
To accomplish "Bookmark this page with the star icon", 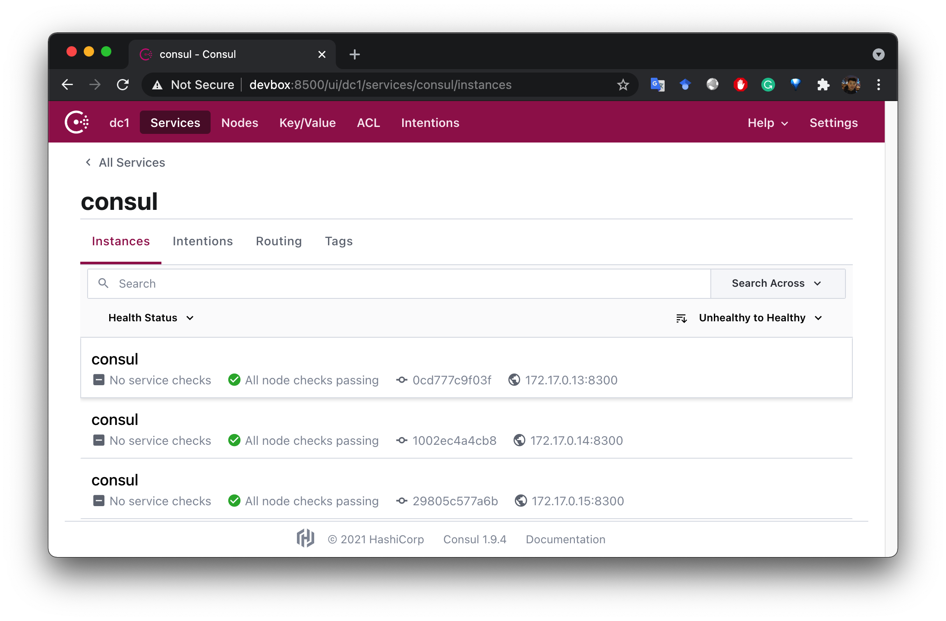I will 623,85.
